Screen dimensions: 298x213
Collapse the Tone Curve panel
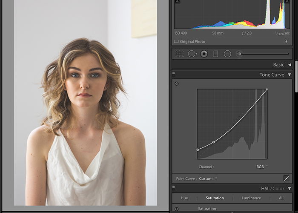coord(289,75)
